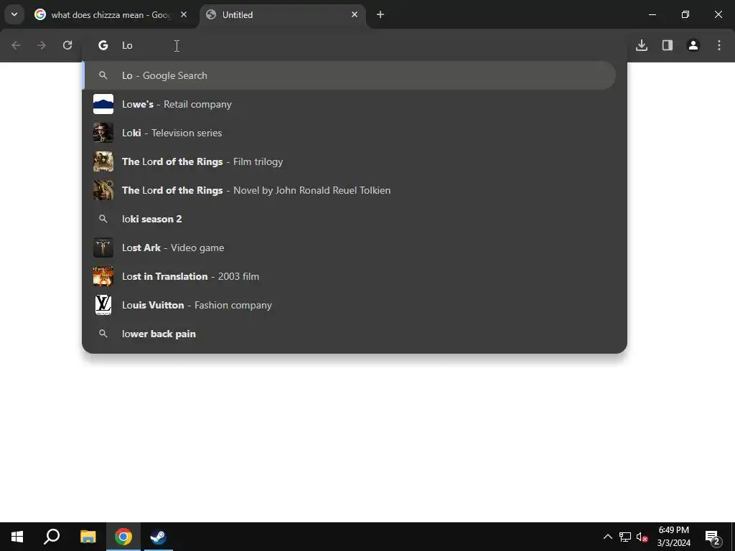The height and width of the screenshot is (551, 735).
Task: Open the tab search chevron
Action: (x=14, y=14)
